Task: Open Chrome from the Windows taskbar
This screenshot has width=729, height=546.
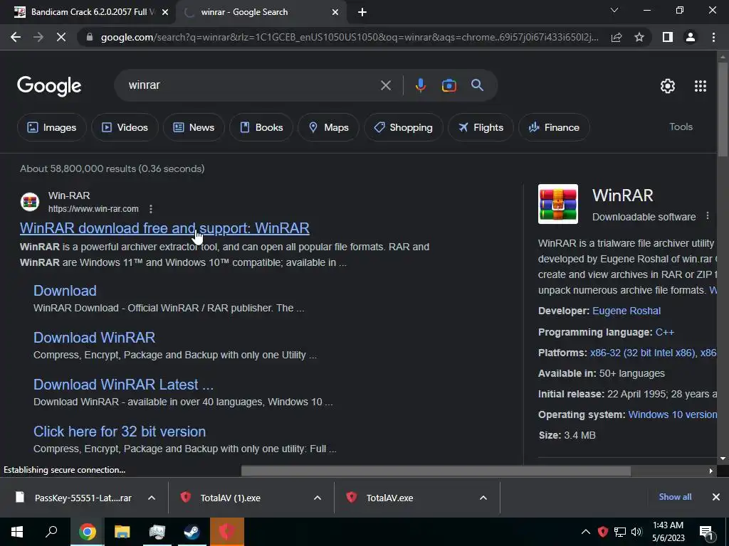Action: (x=88, y=532)
